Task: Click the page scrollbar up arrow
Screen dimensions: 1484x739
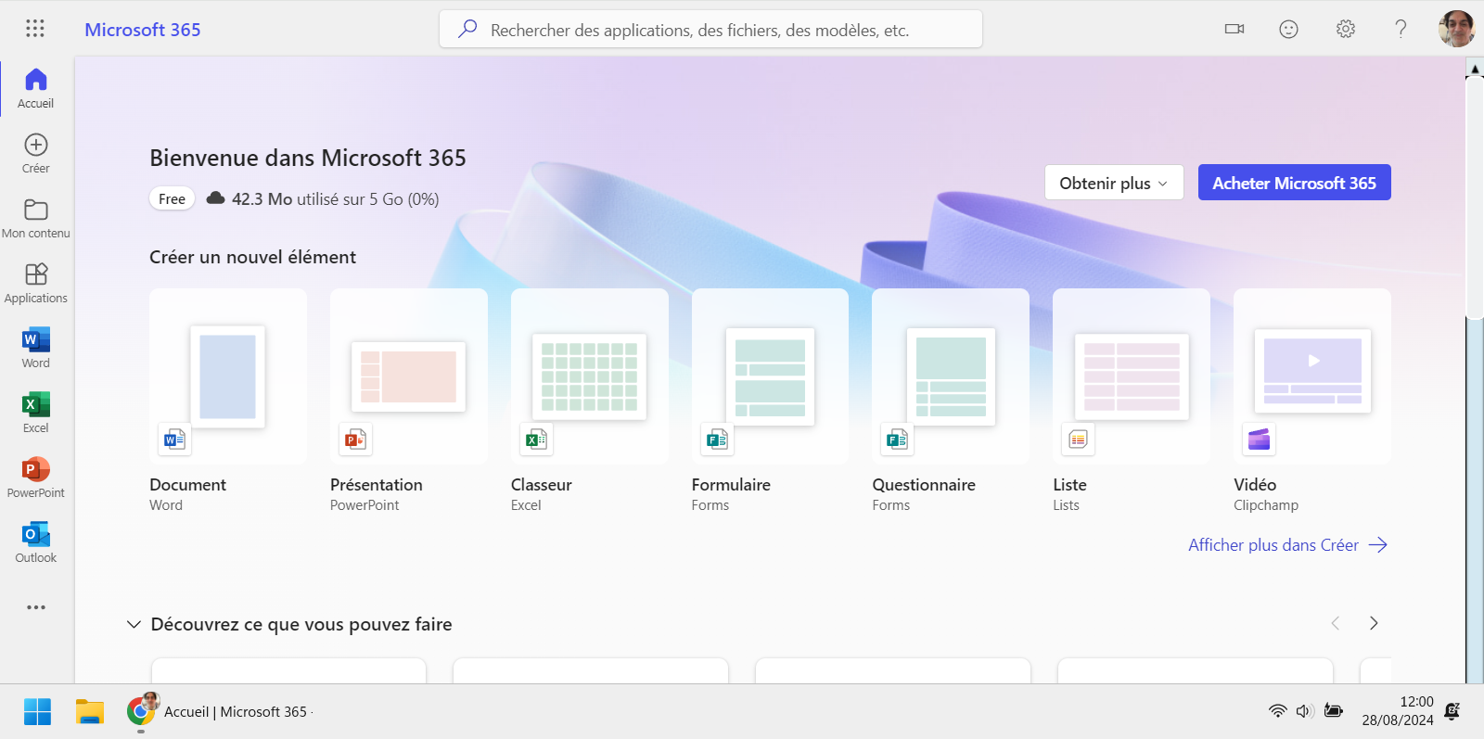Action: coord(1475,70)
